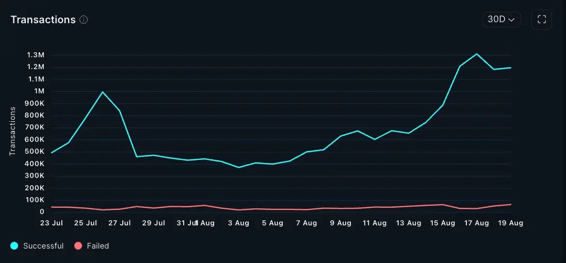
Task: Toggle the Failed series in legend
Action: (92, 246)
